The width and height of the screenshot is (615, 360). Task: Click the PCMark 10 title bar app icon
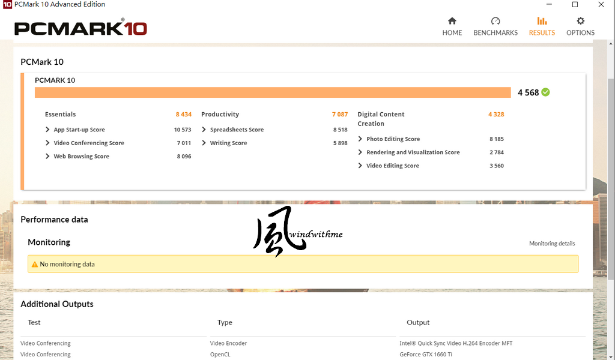click(x=7, y=4)
